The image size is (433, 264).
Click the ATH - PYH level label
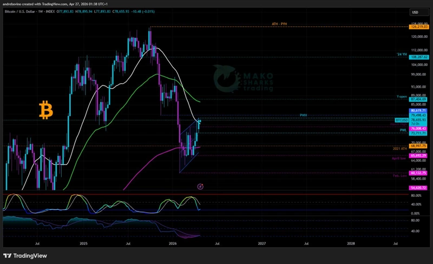(281, 24)
